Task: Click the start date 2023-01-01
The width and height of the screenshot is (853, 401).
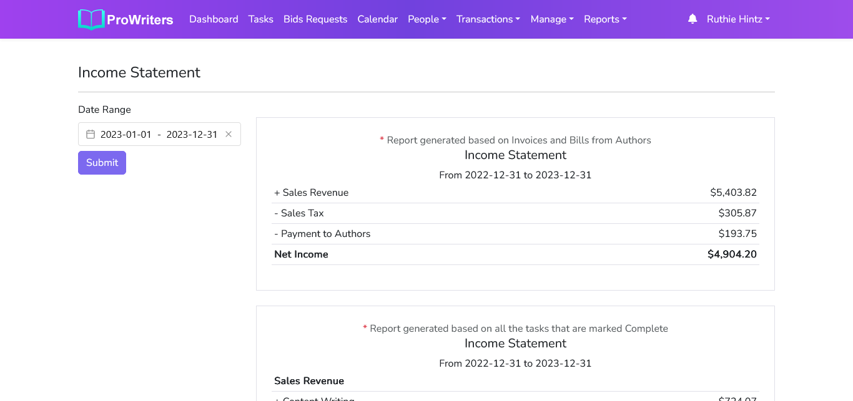Action: tap(126, 134)
